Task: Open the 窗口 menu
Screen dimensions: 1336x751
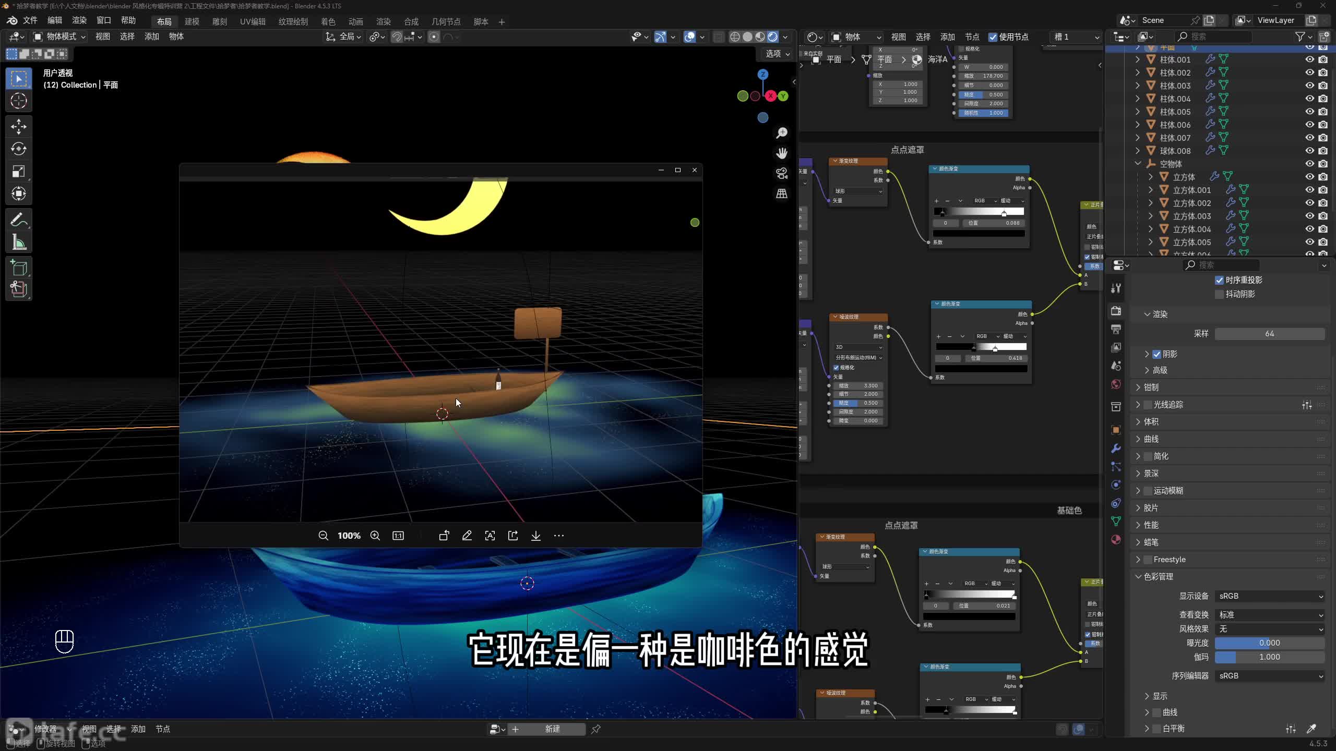Action: (104, 20)
